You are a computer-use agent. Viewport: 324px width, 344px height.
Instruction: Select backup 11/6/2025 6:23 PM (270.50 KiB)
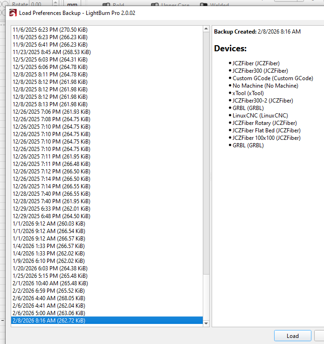[x=107, y=30]
